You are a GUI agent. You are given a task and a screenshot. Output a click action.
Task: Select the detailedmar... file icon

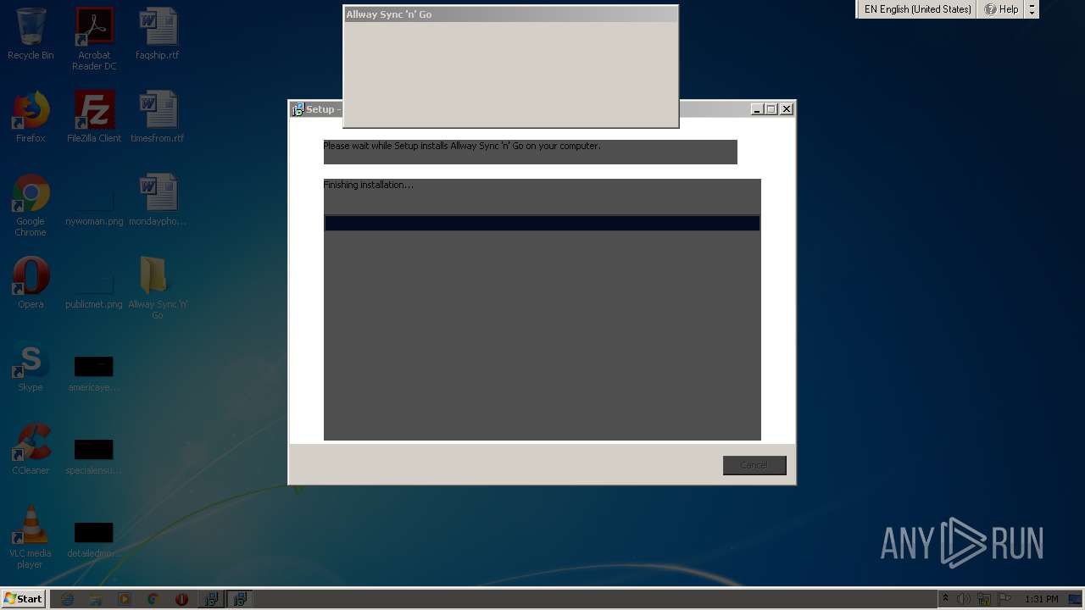coord(94,539)
